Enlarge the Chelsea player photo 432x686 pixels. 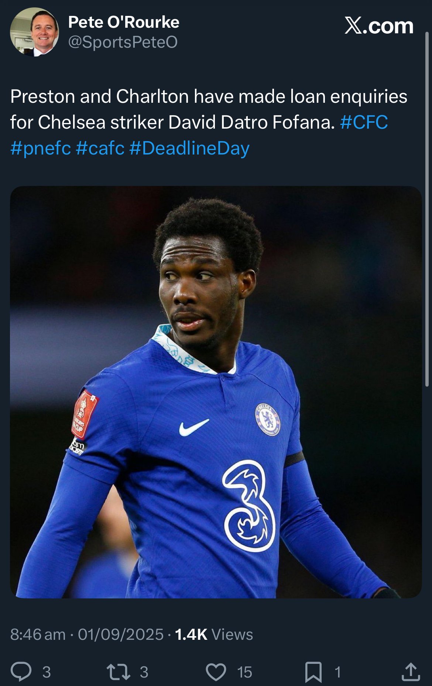pyautogui.click(x=216, y=392)
